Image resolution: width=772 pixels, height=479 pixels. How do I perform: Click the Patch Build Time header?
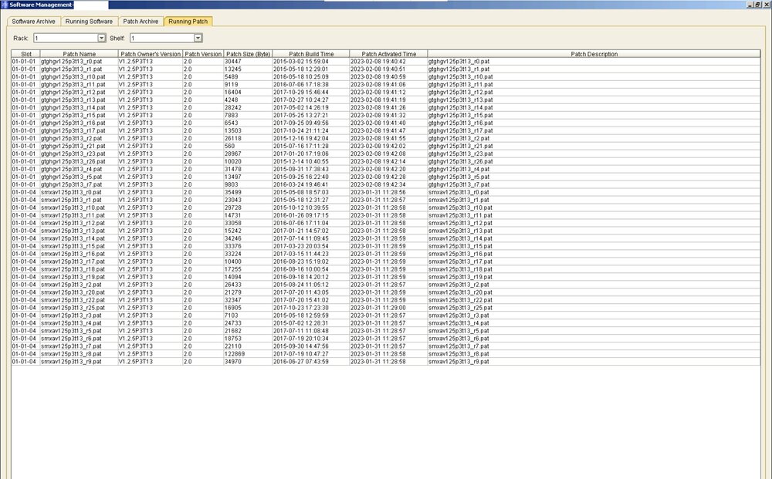coord(310,54)
